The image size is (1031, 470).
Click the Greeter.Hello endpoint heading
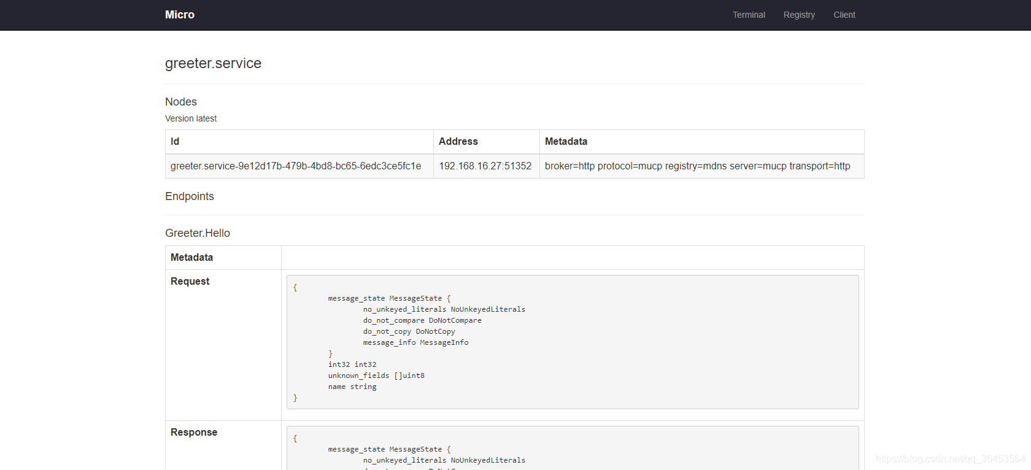(x=198, y=233)
